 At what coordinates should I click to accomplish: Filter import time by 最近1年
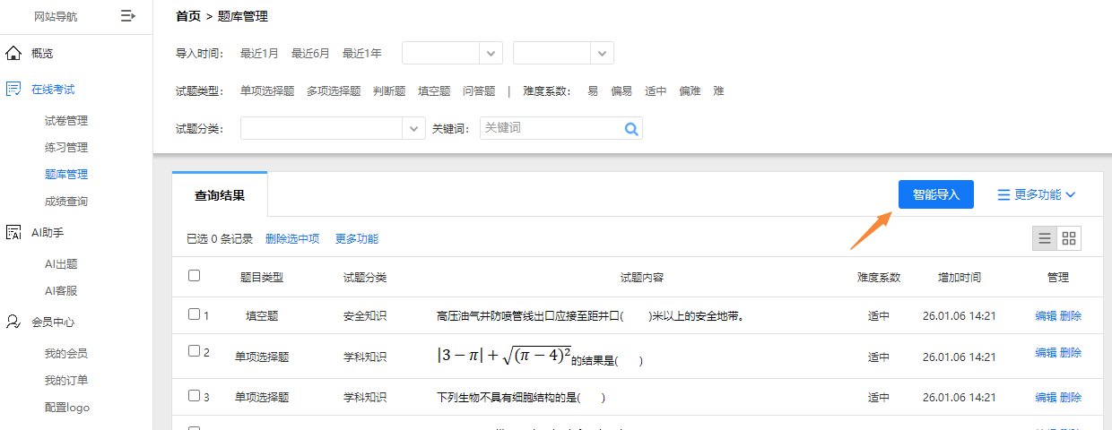coord(361,54)
